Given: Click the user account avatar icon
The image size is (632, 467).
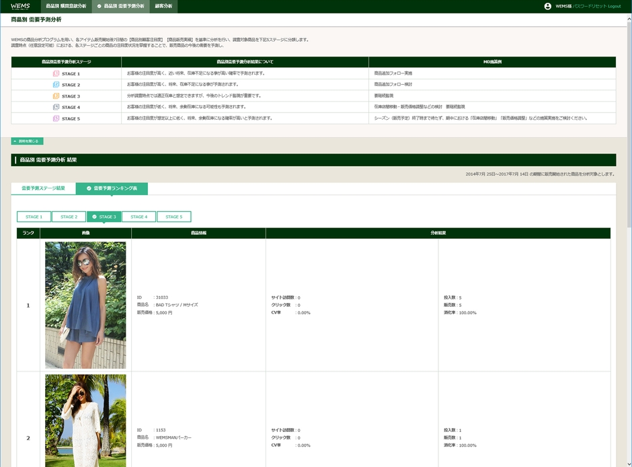Looking at the screenshot, I should pos(547,6).
